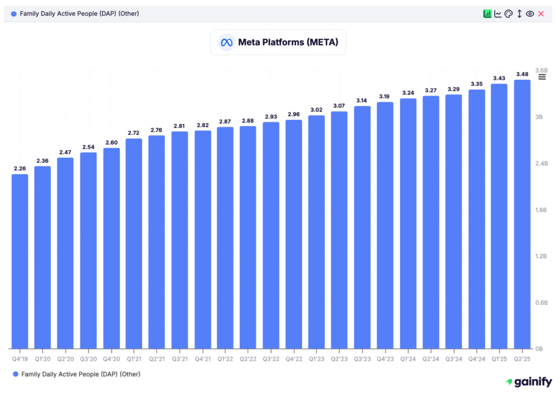Toggle series visibility with eye icon

529,14
